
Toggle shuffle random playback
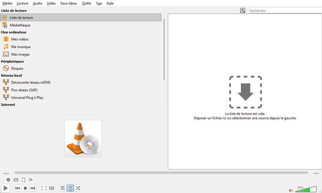click(78, 188)
